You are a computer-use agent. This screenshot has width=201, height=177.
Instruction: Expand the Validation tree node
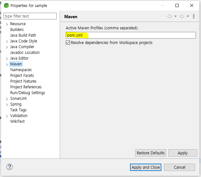7,116
